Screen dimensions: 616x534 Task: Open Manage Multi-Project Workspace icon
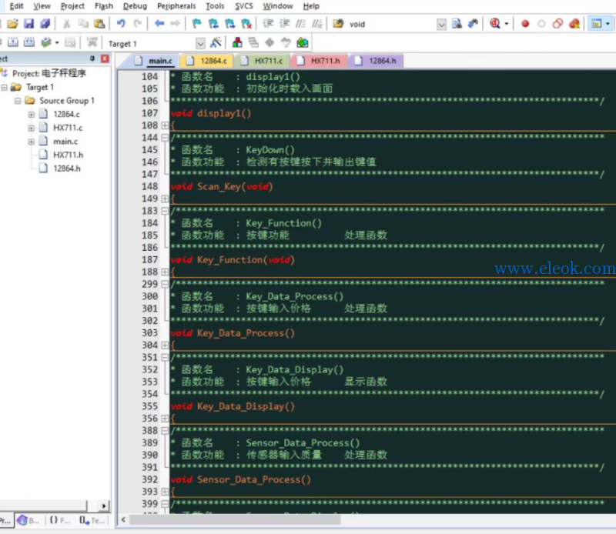pos(253,42)
